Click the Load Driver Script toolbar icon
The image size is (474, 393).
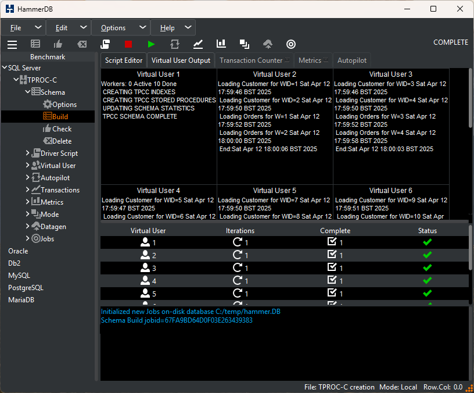pyautogui.click(x=105, y=44)
